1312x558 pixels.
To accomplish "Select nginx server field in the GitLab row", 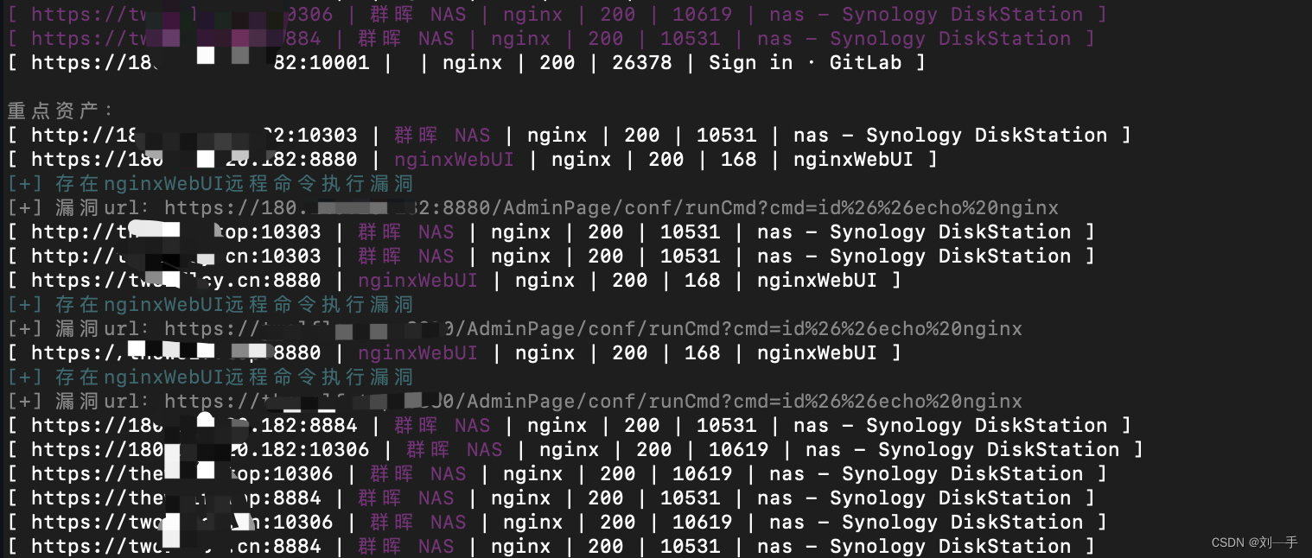I will point(472,63).
